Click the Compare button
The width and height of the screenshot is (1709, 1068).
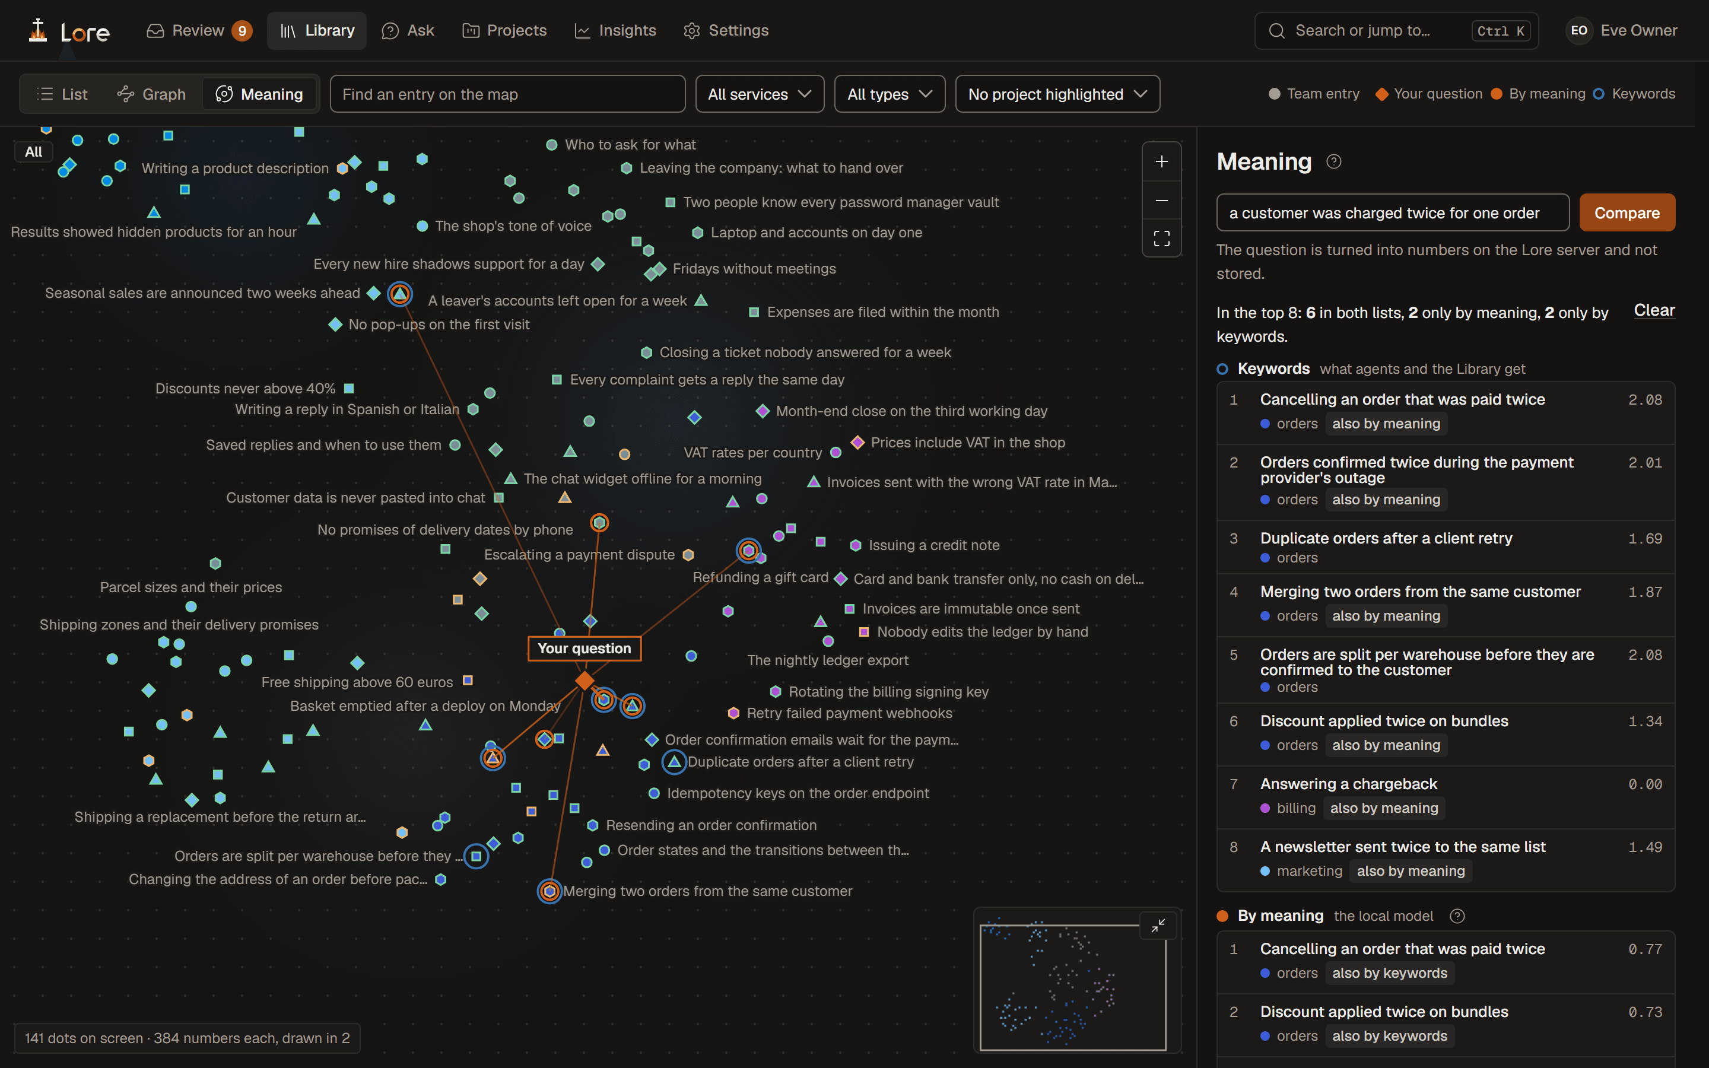coord(1627,212)
